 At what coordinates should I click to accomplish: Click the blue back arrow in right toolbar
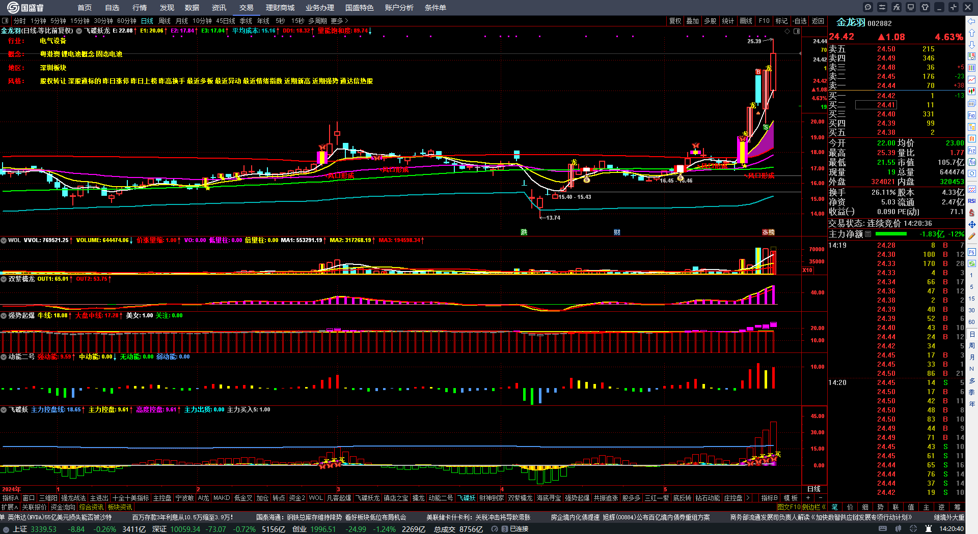(x=972, y=21)
